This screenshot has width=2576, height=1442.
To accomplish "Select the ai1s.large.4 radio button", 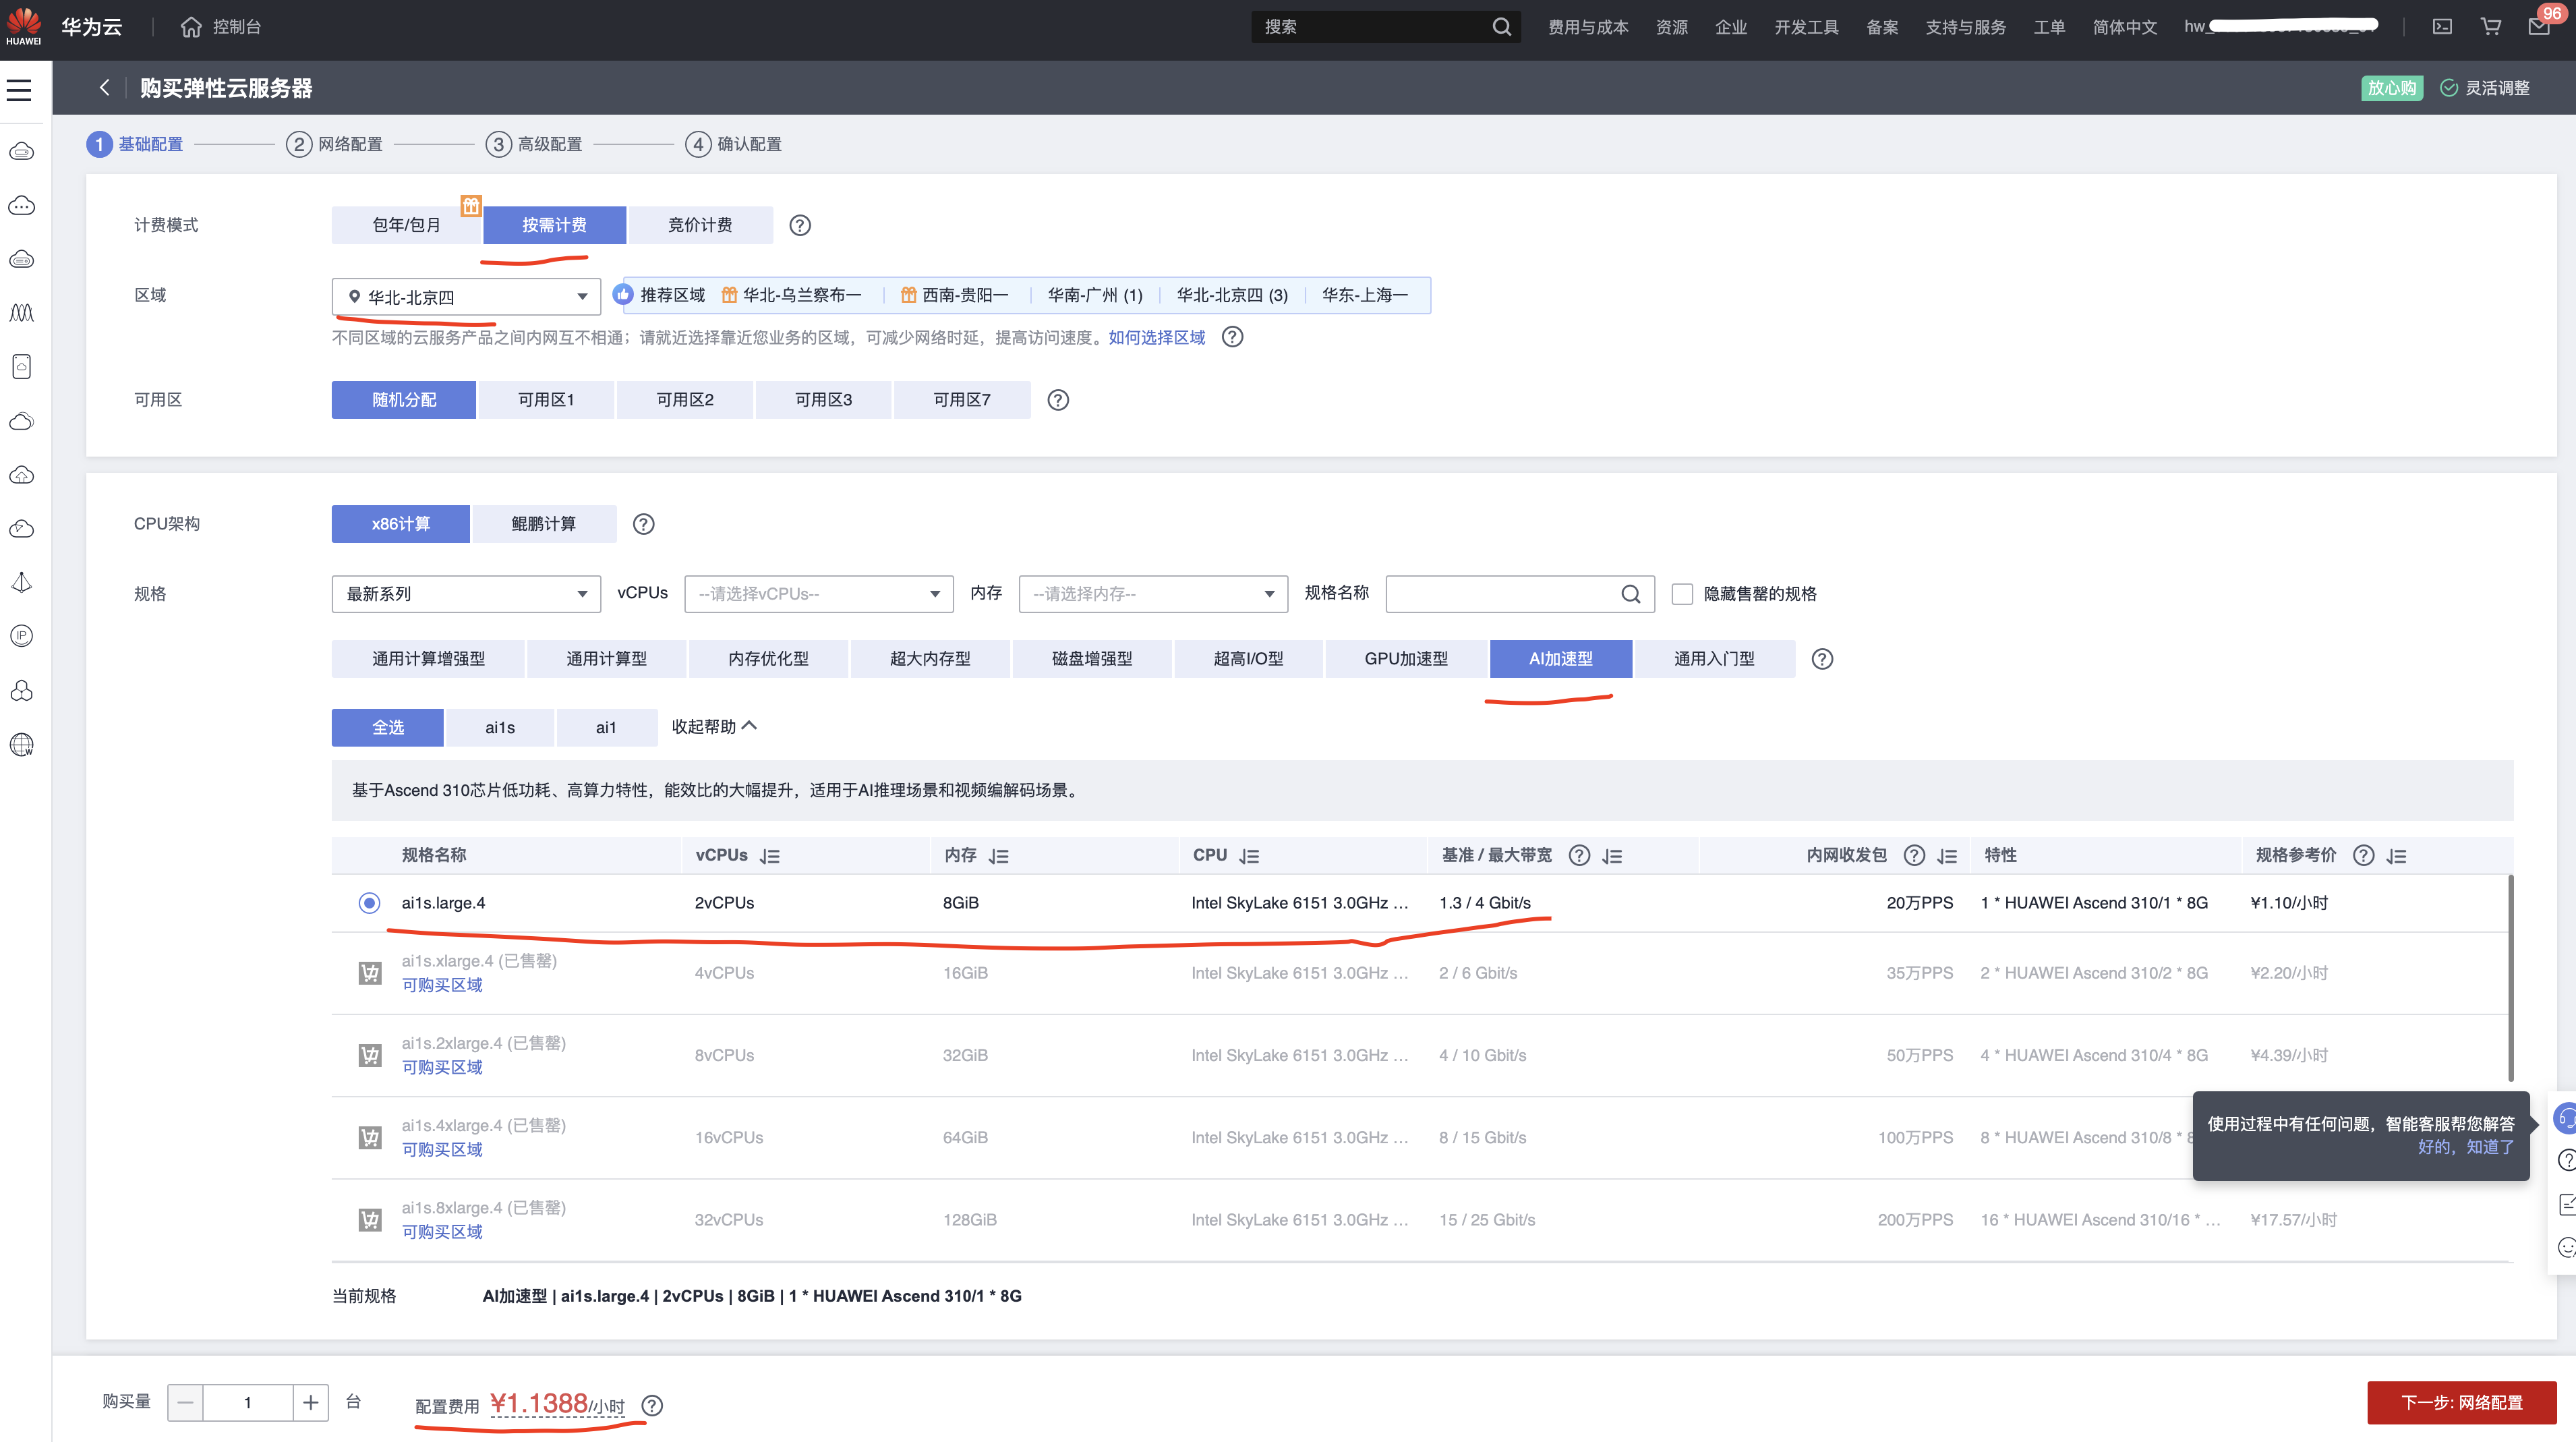I will [369, 903].
